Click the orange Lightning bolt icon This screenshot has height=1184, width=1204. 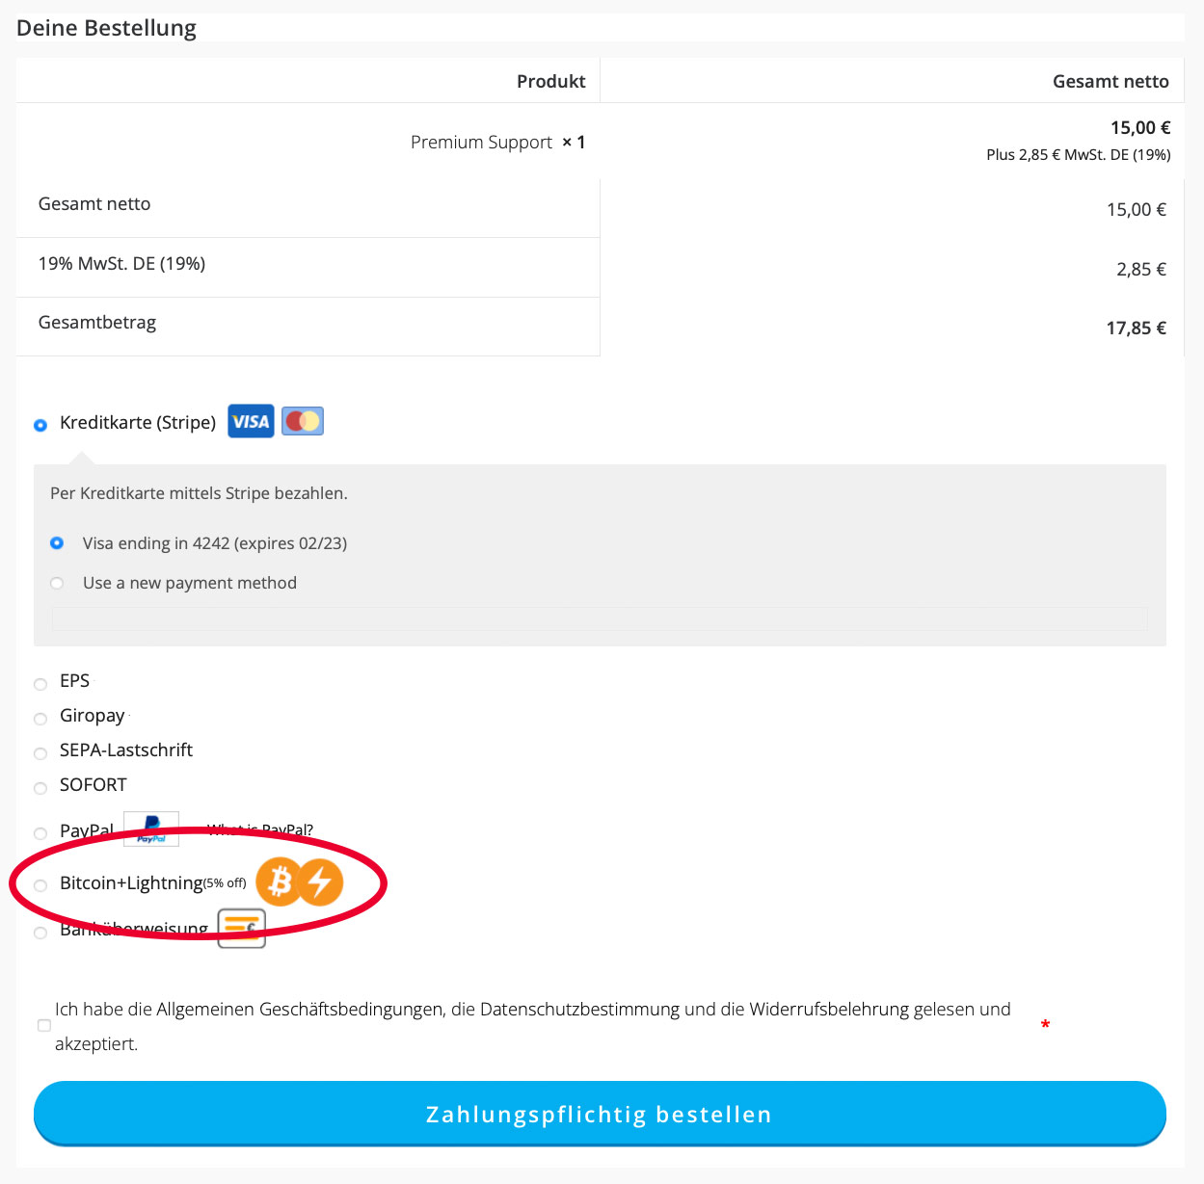pyautogui.click(x=320, y=881)
